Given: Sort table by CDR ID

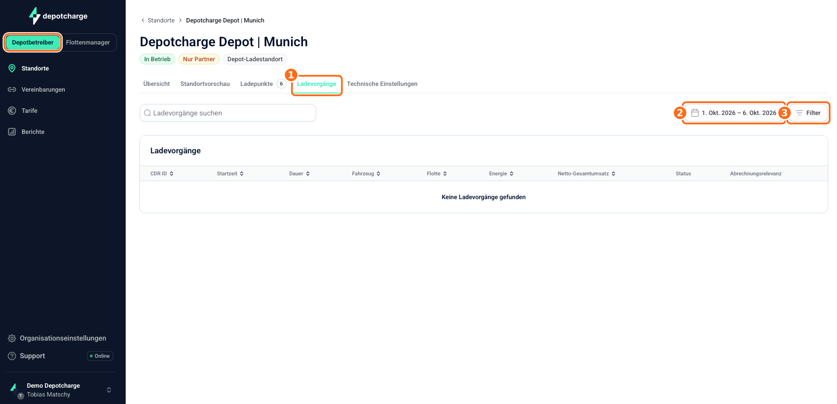Looking at the screenshot, I should [x=162, y=174].
